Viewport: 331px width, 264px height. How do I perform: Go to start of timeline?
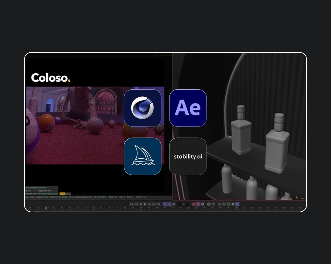coord(132,204)
